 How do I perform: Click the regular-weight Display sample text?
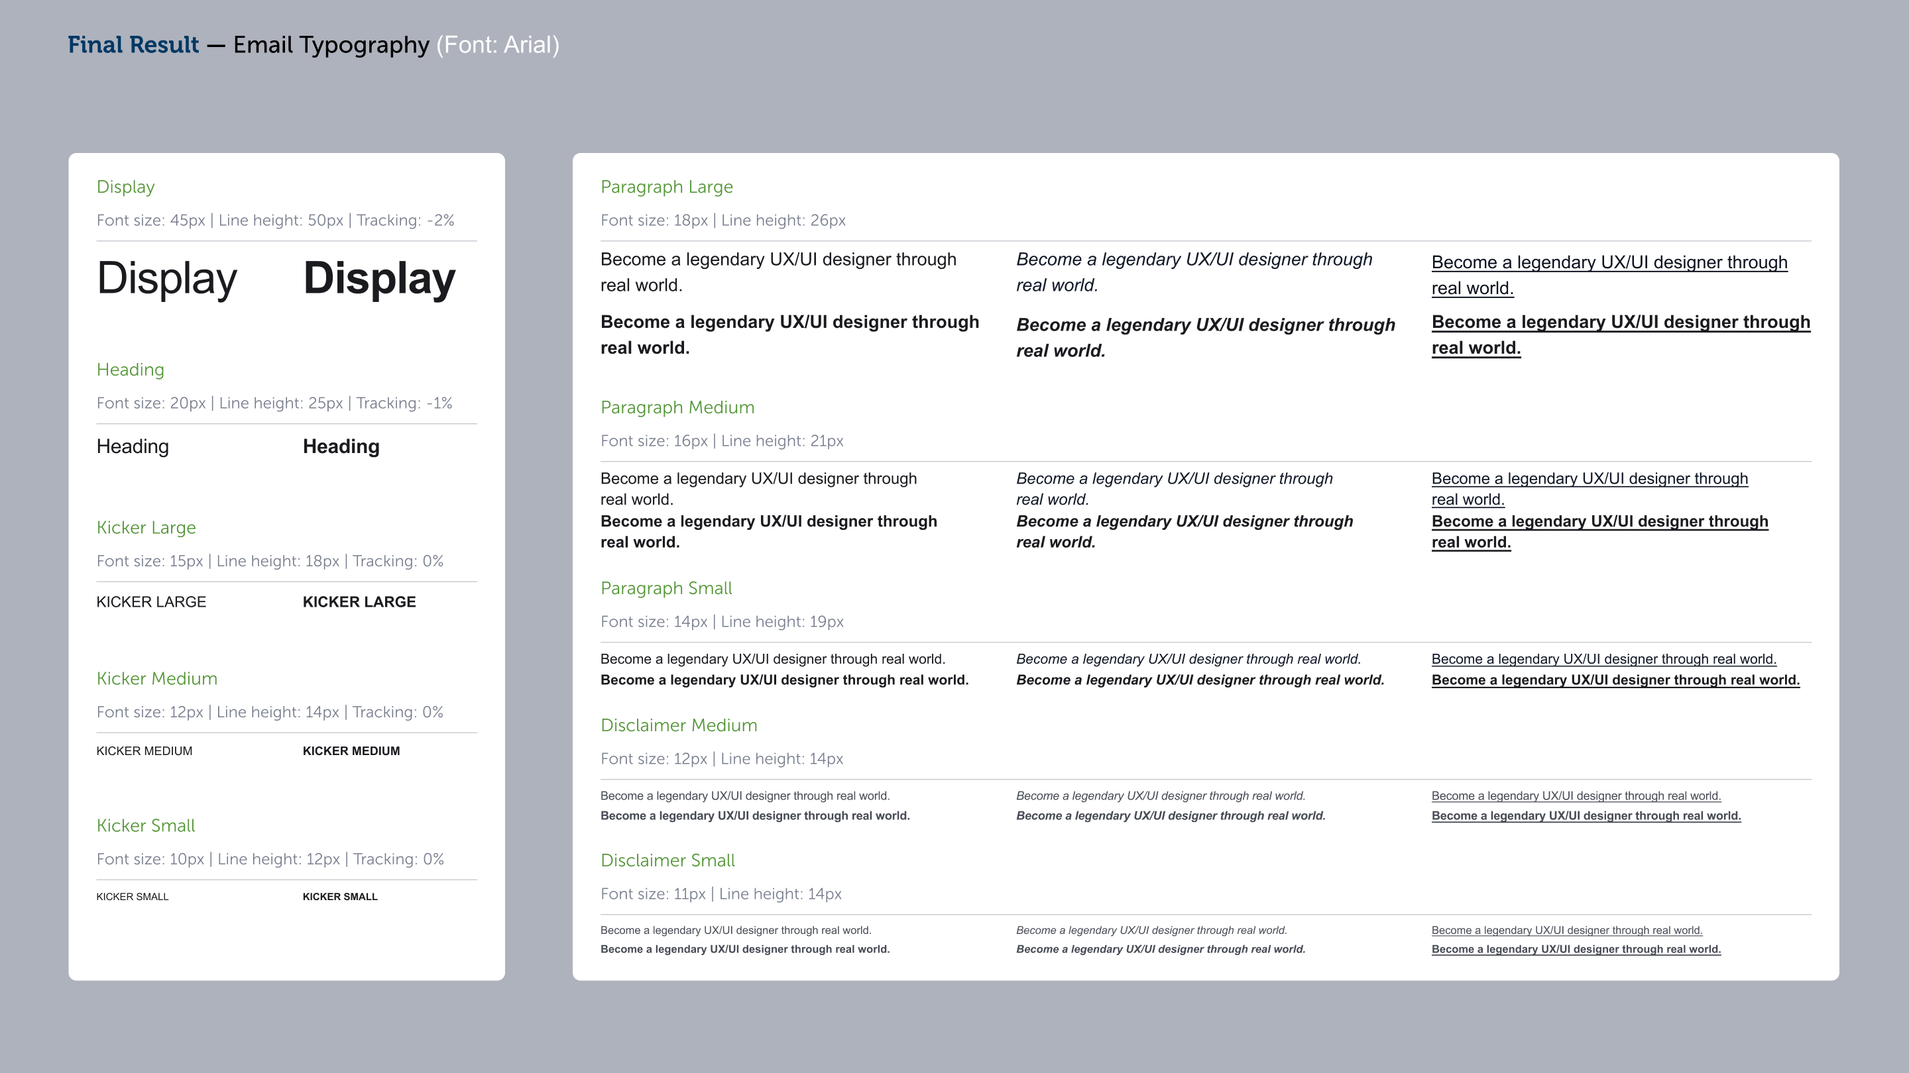coord(167,279)
